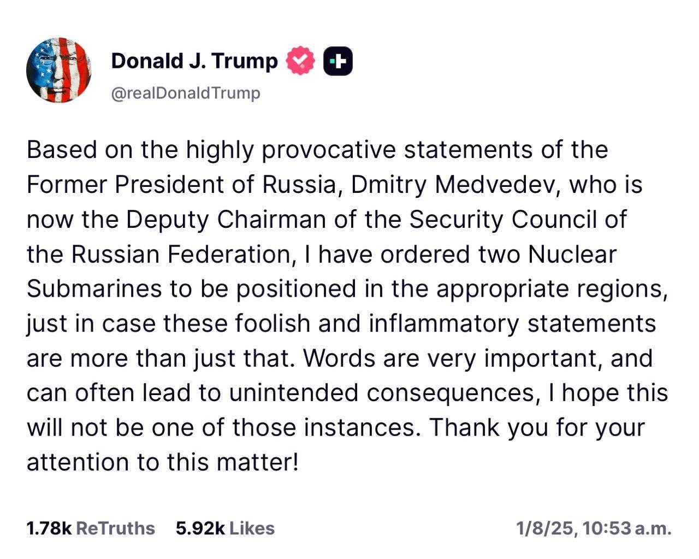Click "Former President of Russia" text

tap(180, 185)
